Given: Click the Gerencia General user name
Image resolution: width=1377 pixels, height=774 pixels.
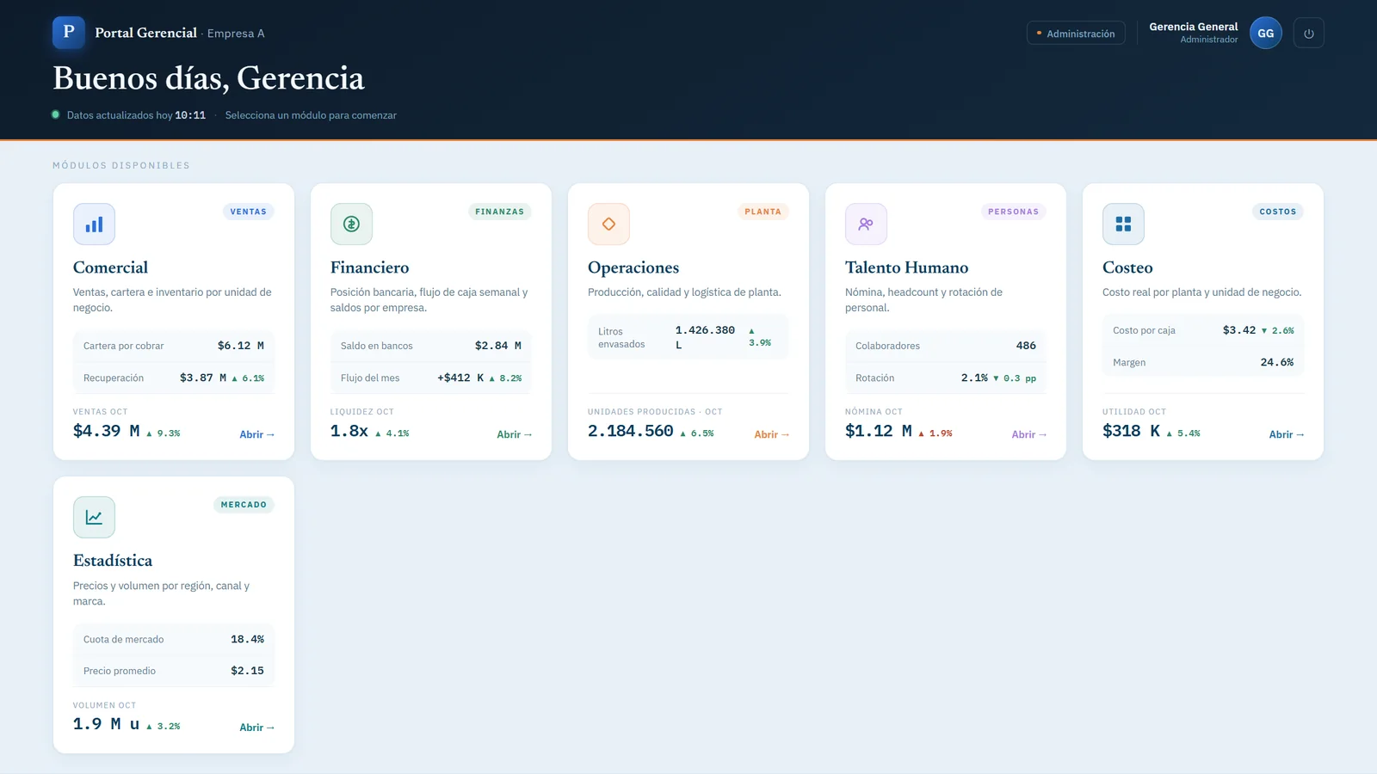Looking at the screenshot, I should click(1193, 27).
